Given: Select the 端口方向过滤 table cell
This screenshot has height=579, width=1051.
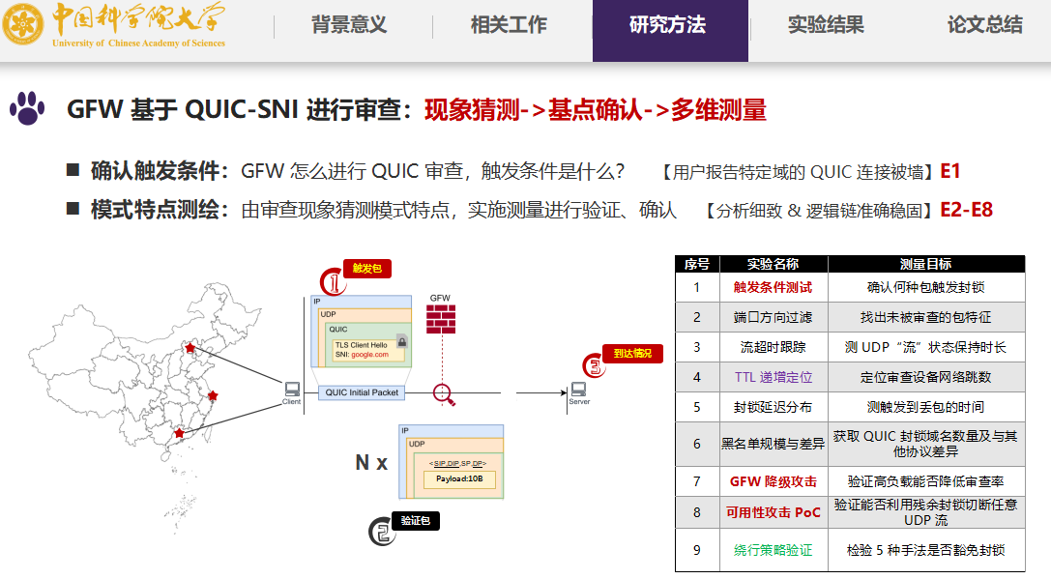Looking at the screenshot, I should click(x=774, y=317).
